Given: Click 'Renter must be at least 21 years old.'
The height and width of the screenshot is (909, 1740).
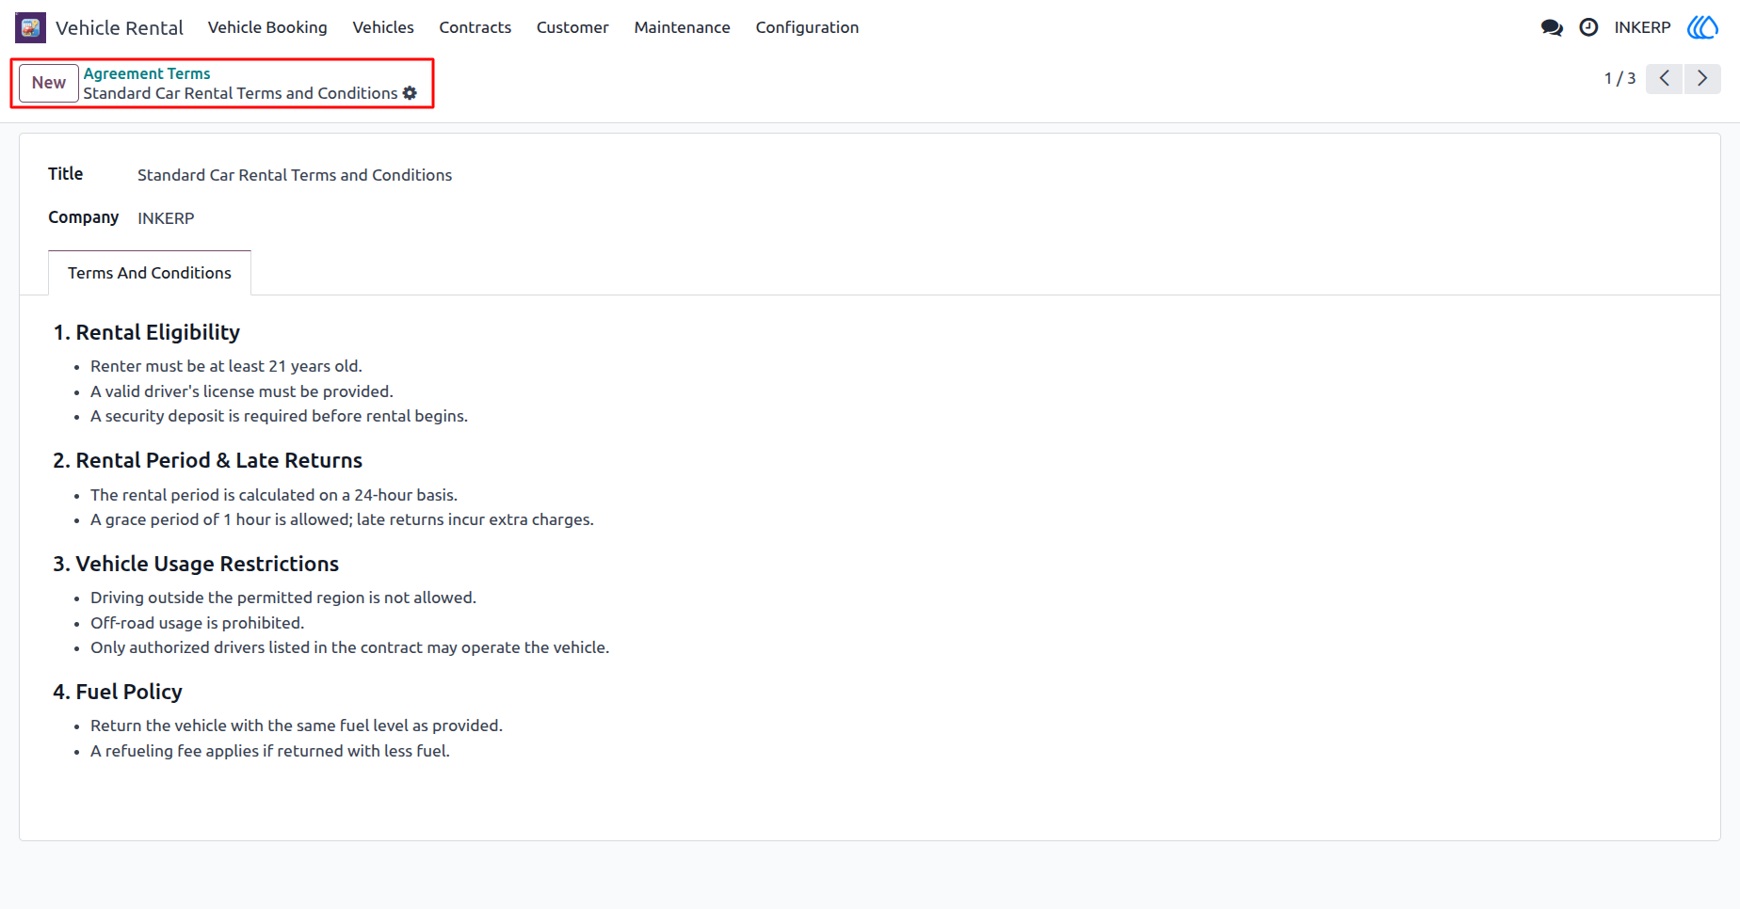Looking at the screenshot, I should click(226, 366).
